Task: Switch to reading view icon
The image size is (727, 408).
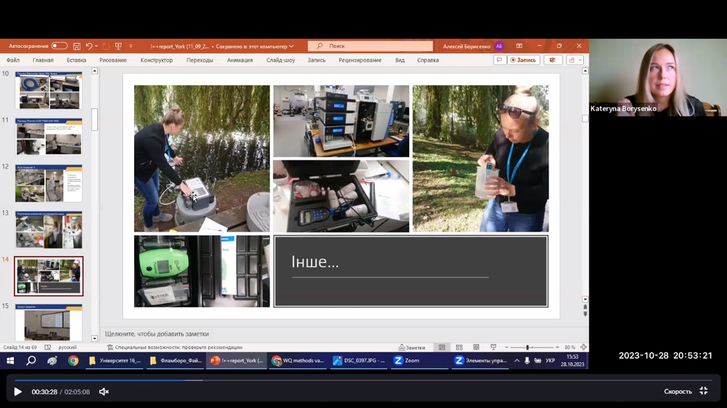Action: pos(476,347)
